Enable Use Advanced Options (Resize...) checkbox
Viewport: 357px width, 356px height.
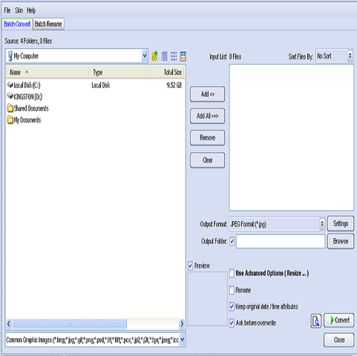pos(232,274)
